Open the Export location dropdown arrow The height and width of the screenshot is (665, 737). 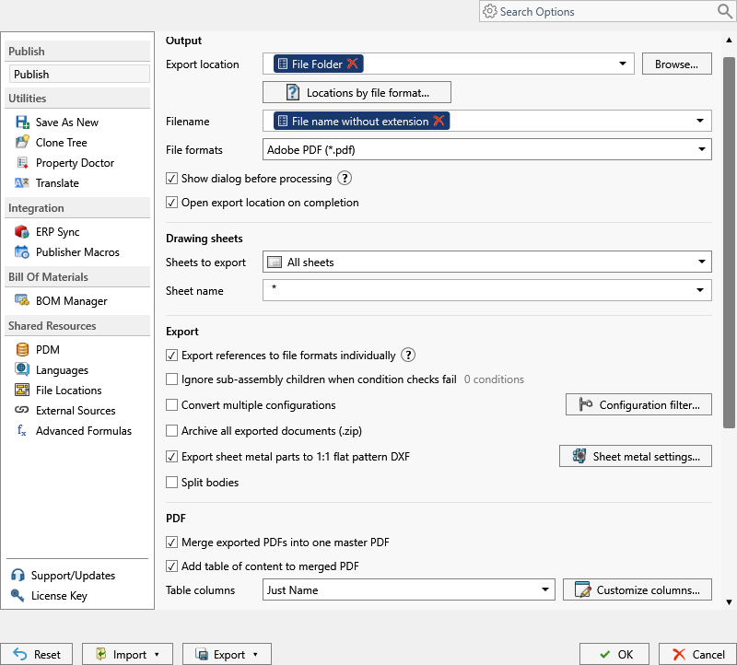point(623,64)
